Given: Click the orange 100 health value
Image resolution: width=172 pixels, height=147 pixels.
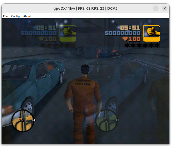Looking at the screenshot, I should [135, 39].
